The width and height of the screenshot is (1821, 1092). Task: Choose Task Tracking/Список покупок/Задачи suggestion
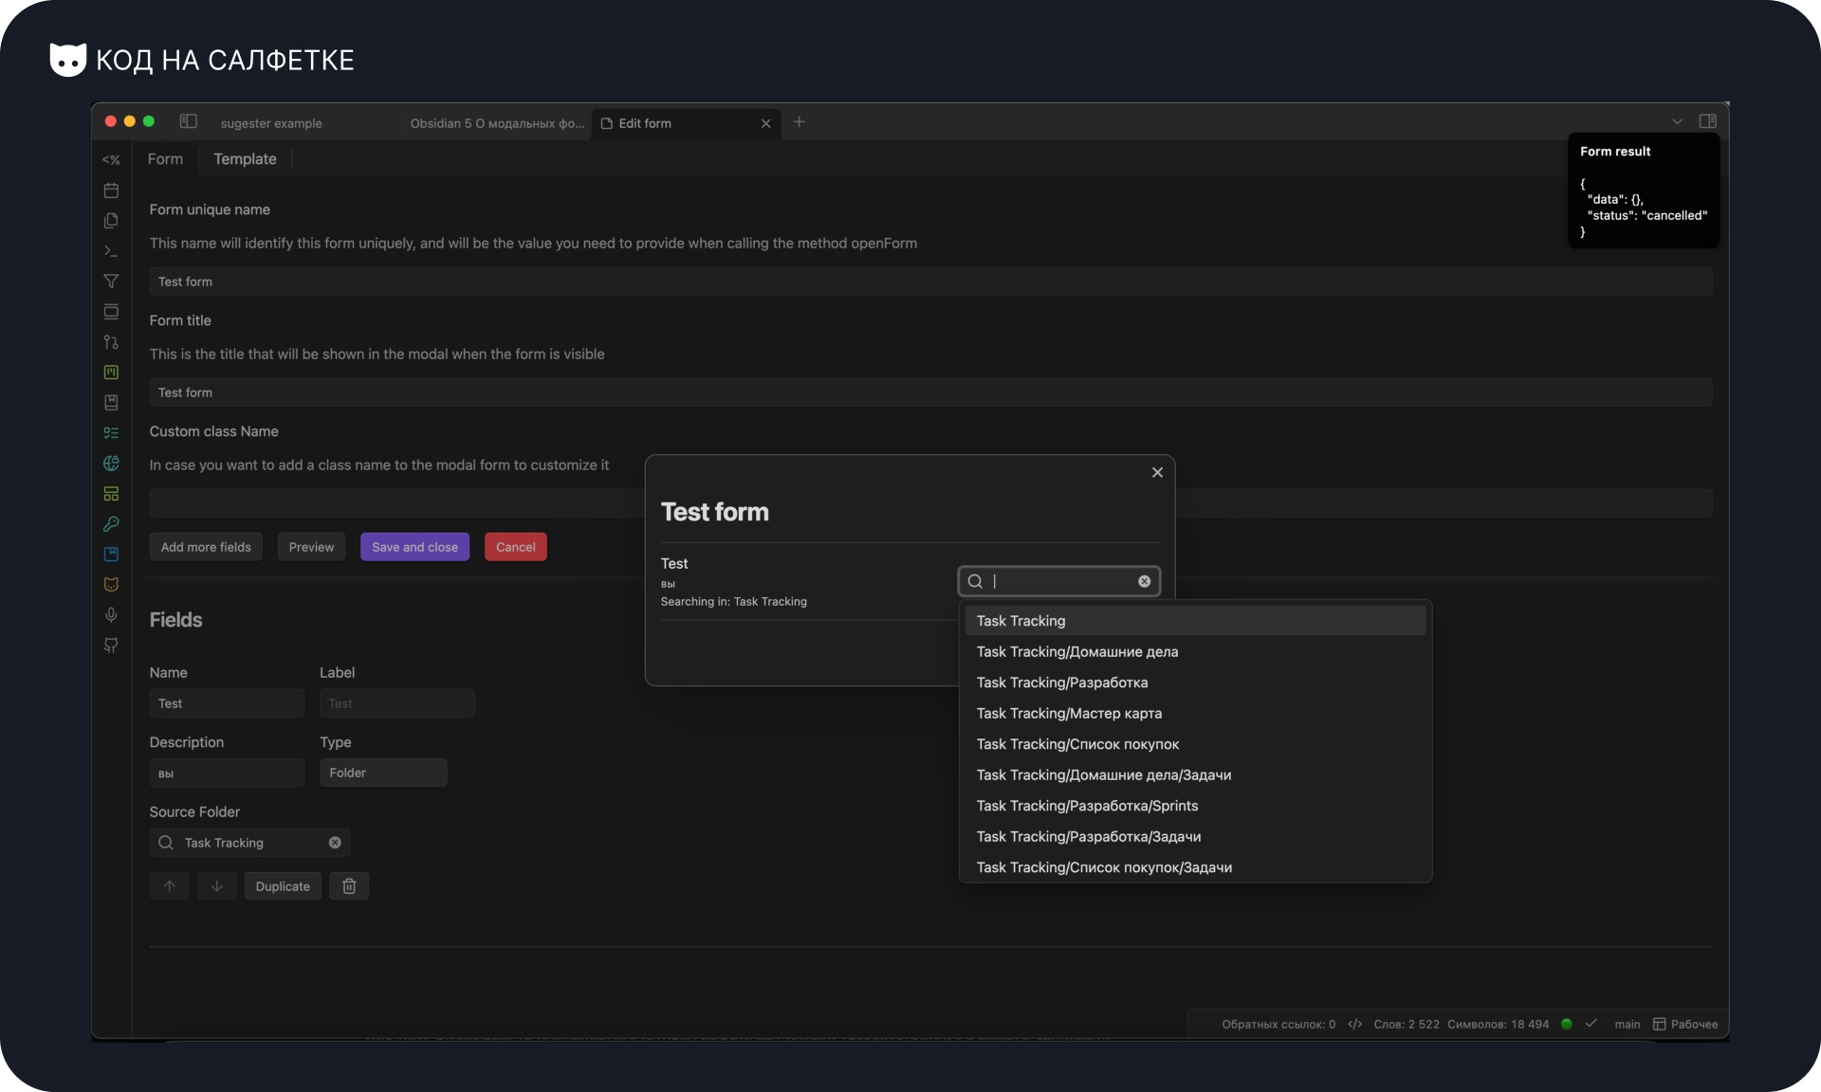(1195, 867)
